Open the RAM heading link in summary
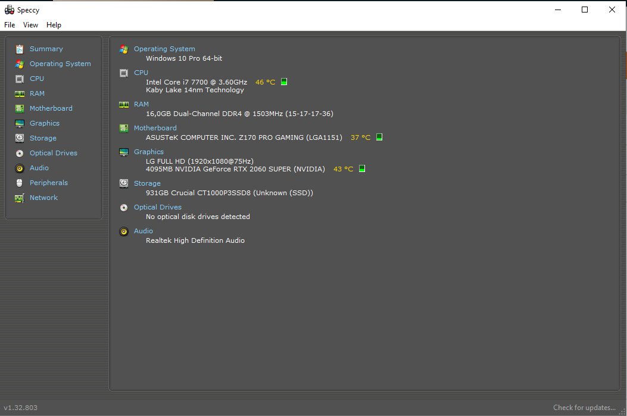627x416 pixels. pyautogui.click(x=141, y=104)
